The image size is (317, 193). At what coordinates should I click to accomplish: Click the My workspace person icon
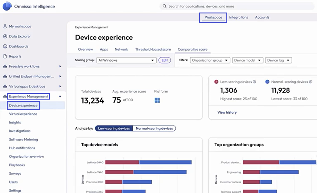coord(5,26)
